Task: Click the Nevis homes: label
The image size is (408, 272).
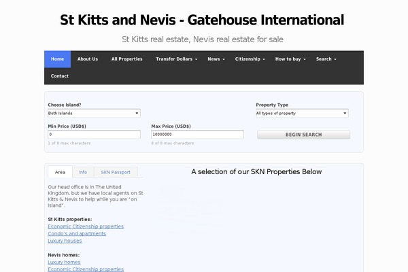Action: click(x=64, y=255)
